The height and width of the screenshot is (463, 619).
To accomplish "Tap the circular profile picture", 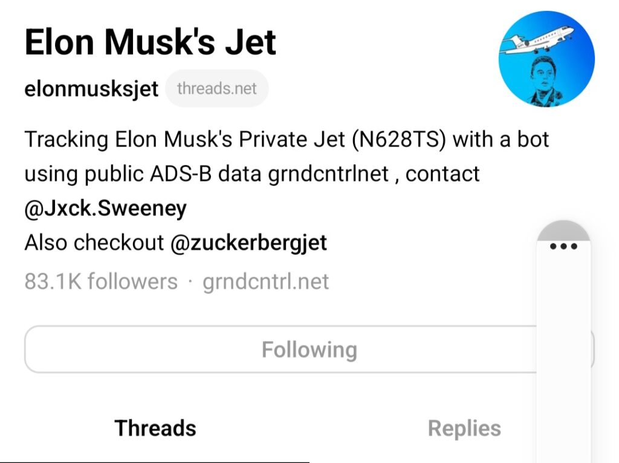I will [546, 59].
